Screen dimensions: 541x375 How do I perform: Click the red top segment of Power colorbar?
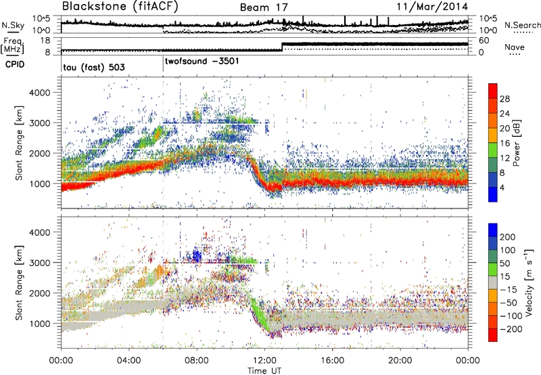click(493, 91)
